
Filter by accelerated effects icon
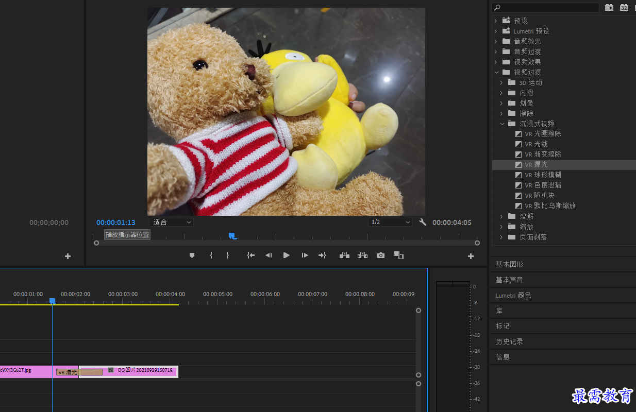tap(609, 7)
